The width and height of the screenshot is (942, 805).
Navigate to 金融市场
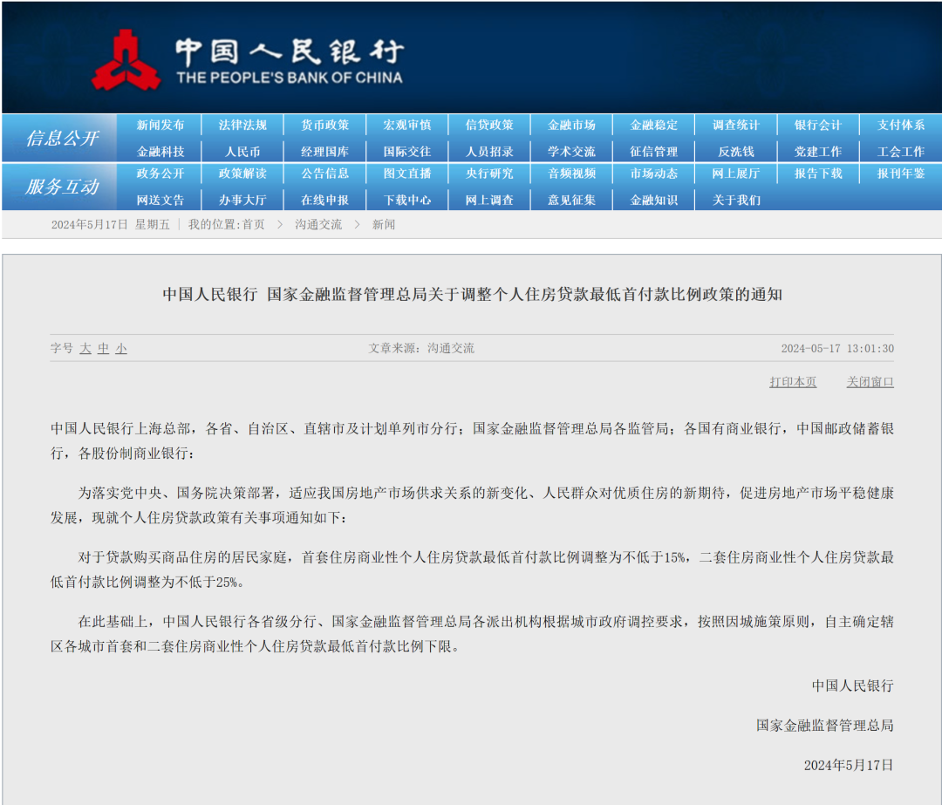[571, 125]
